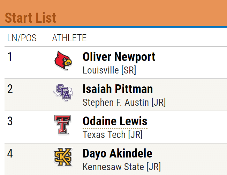Click the Louisville Cardinals logo
This screenshot has height=175, width=227.
pos(63,61)
